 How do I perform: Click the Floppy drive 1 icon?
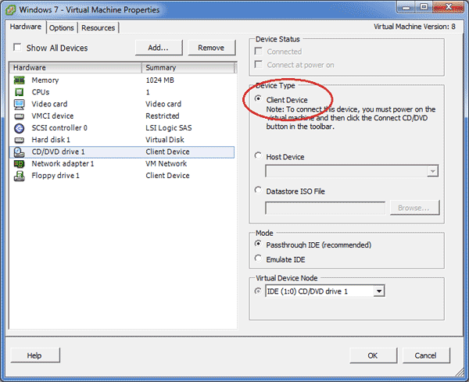20,176
